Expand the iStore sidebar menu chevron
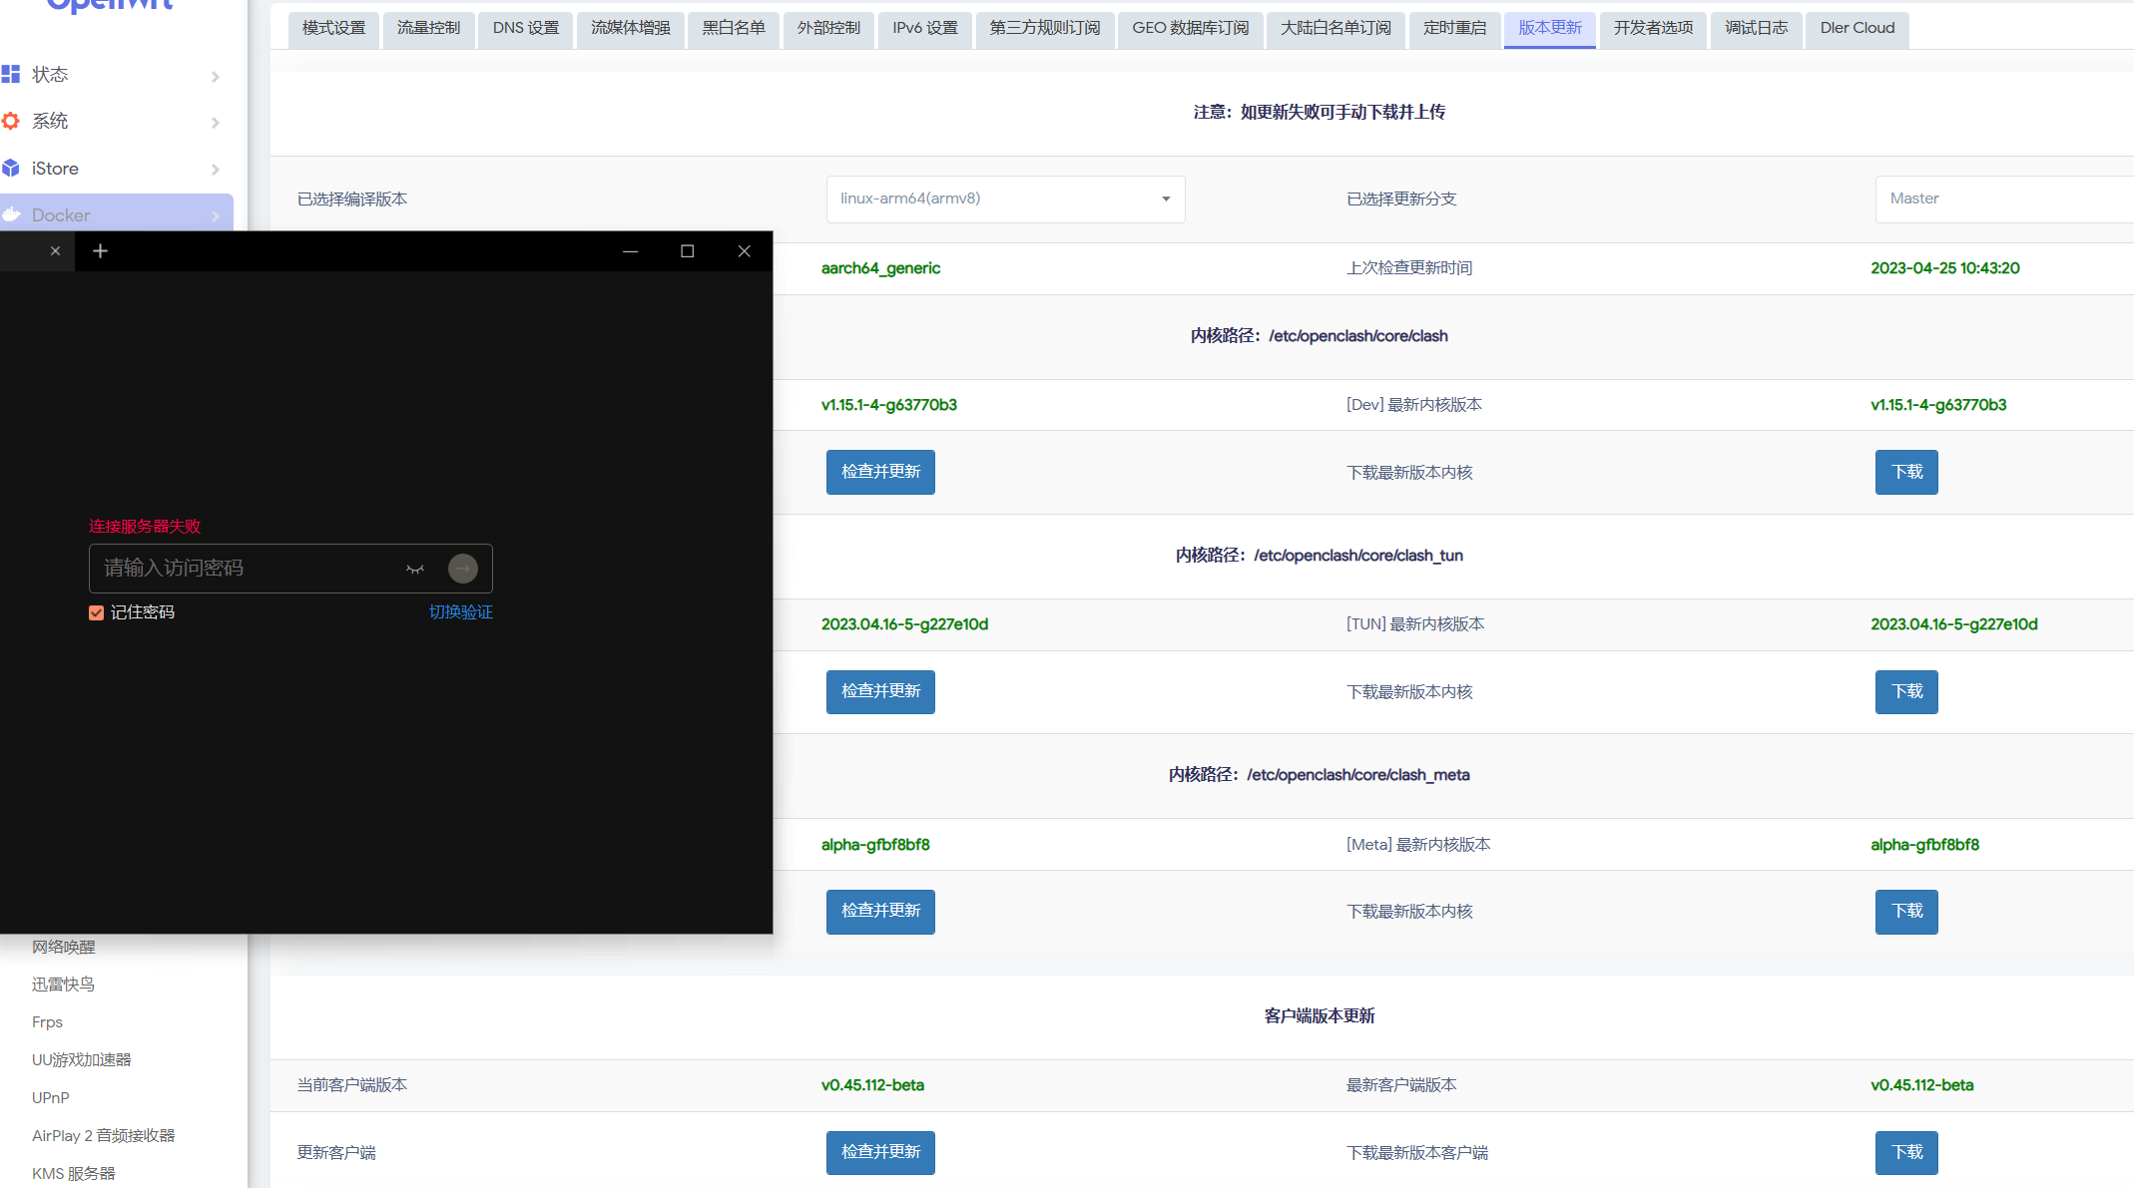 coord(216,169)
